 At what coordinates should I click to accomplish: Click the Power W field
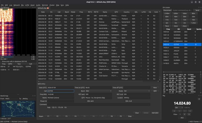coord(61,101)
